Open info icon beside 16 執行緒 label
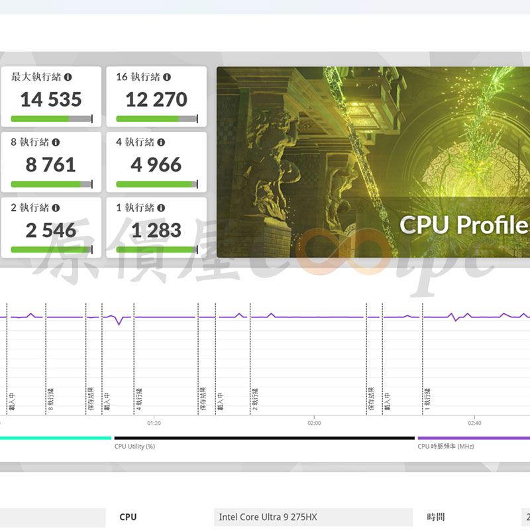530x530 pixels. (x=167, y=77)
